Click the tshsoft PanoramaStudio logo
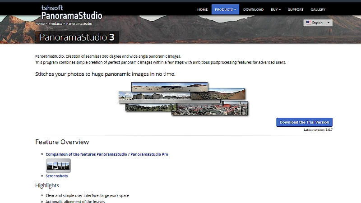The image size is (361, 203). [x=72, y=12]
